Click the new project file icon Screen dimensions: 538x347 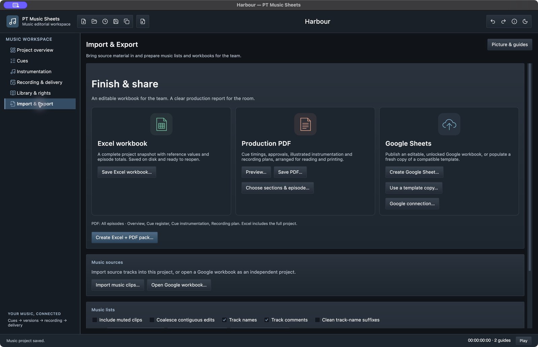83,21
